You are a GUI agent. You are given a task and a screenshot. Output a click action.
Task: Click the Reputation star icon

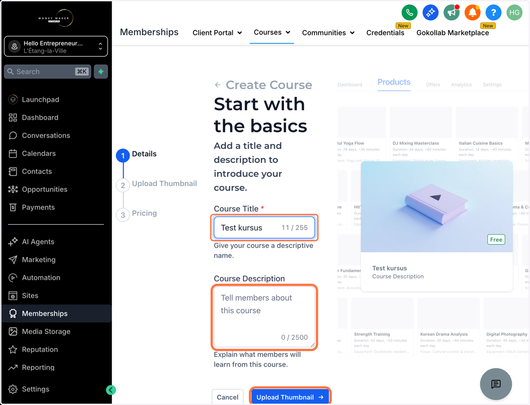(13, 349)
